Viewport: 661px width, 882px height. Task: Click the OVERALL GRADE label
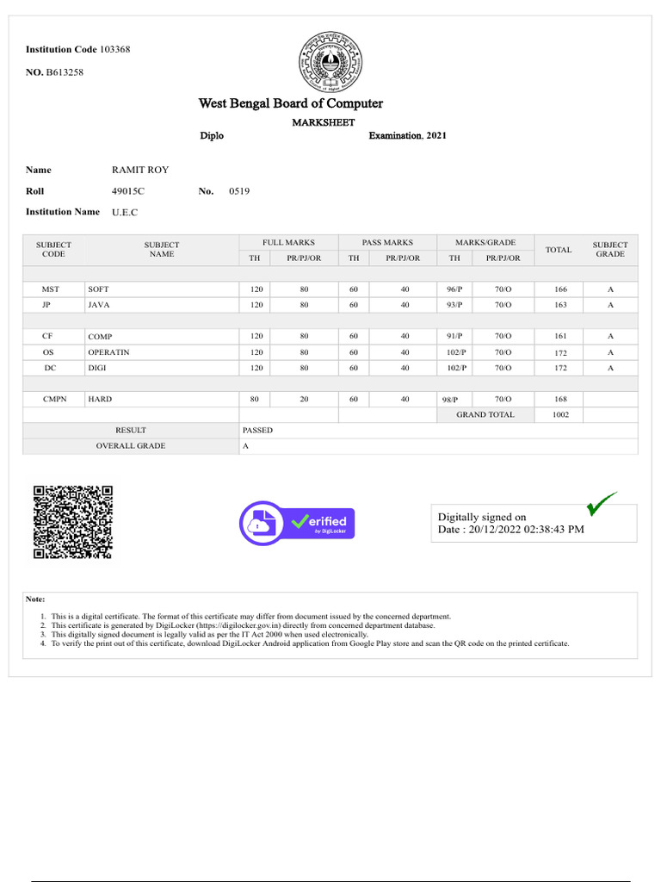tap(131, 446)
